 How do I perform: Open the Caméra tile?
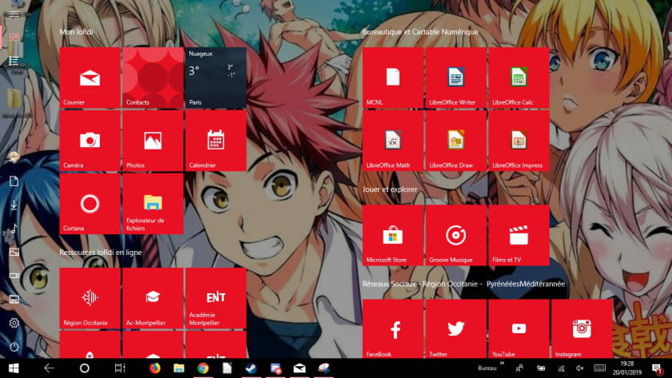coord(89,141)
